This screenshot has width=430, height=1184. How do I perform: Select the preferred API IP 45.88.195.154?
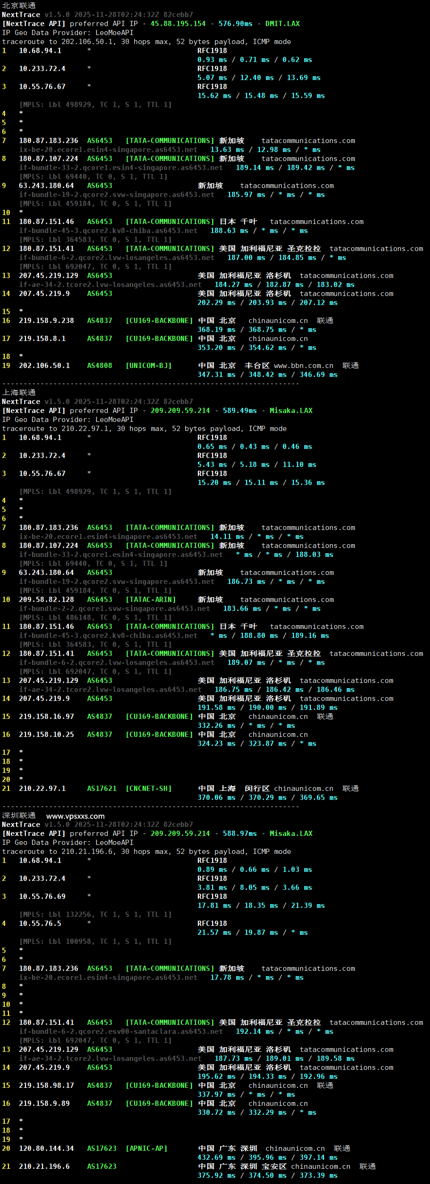178,24
